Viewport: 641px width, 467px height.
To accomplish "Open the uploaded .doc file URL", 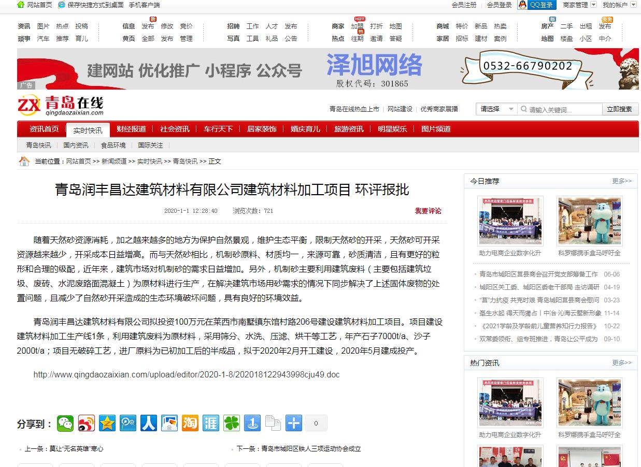I will tap(187, 374).
